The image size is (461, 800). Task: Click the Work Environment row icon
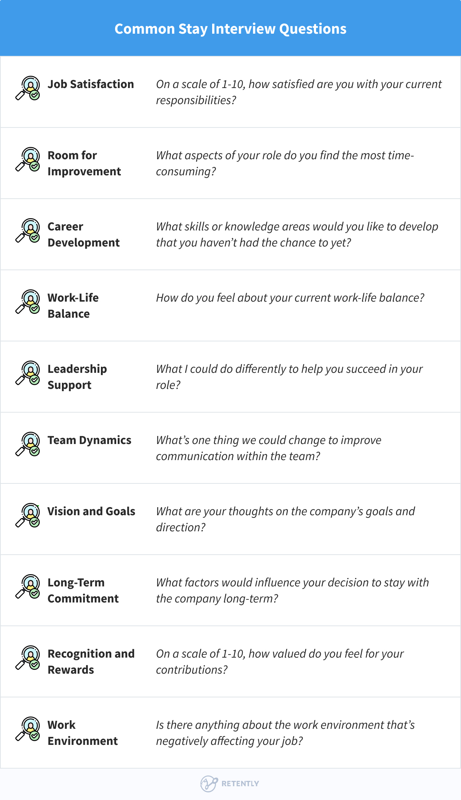(28, 729)
